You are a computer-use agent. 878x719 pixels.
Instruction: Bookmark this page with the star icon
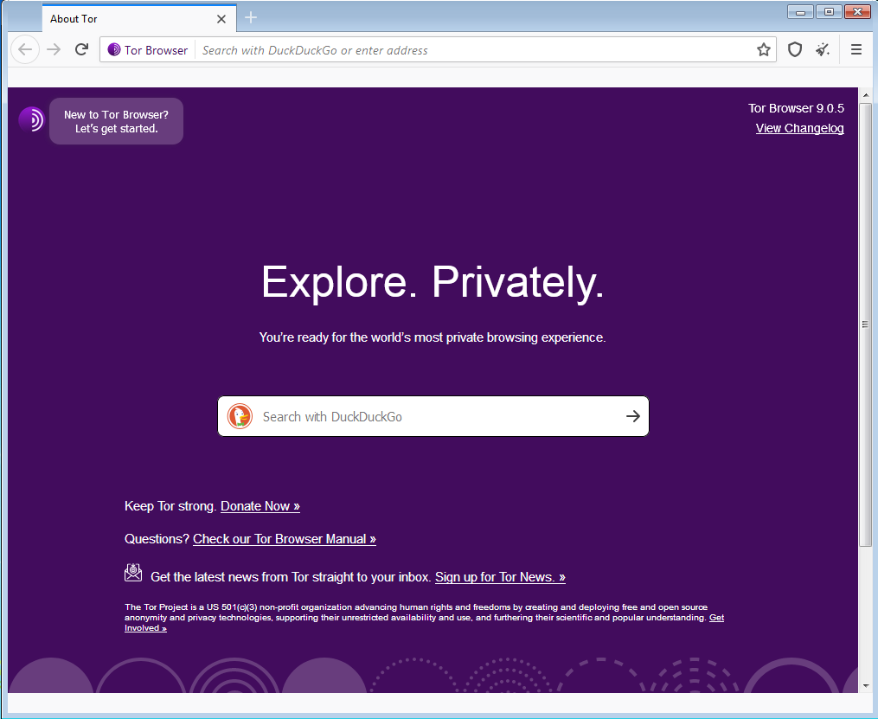click(764, 50)
